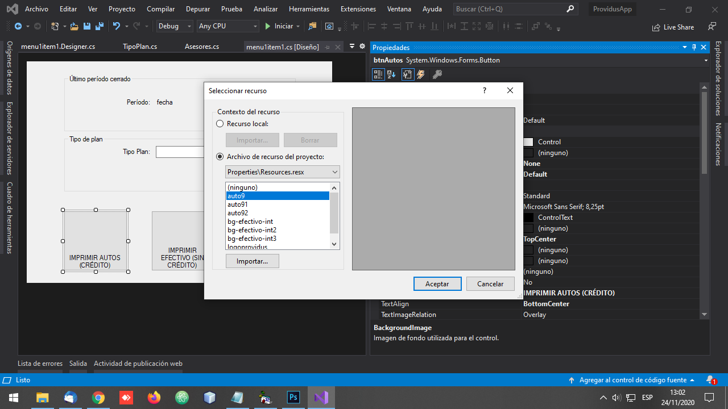Select the Recurso local radio button
728x409 pixels.
coord(220,123)
